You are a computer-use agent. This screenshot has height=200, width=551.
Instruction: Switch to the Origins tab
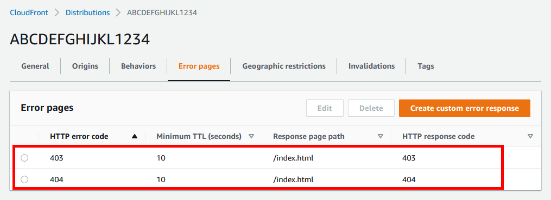click(85, 66)
